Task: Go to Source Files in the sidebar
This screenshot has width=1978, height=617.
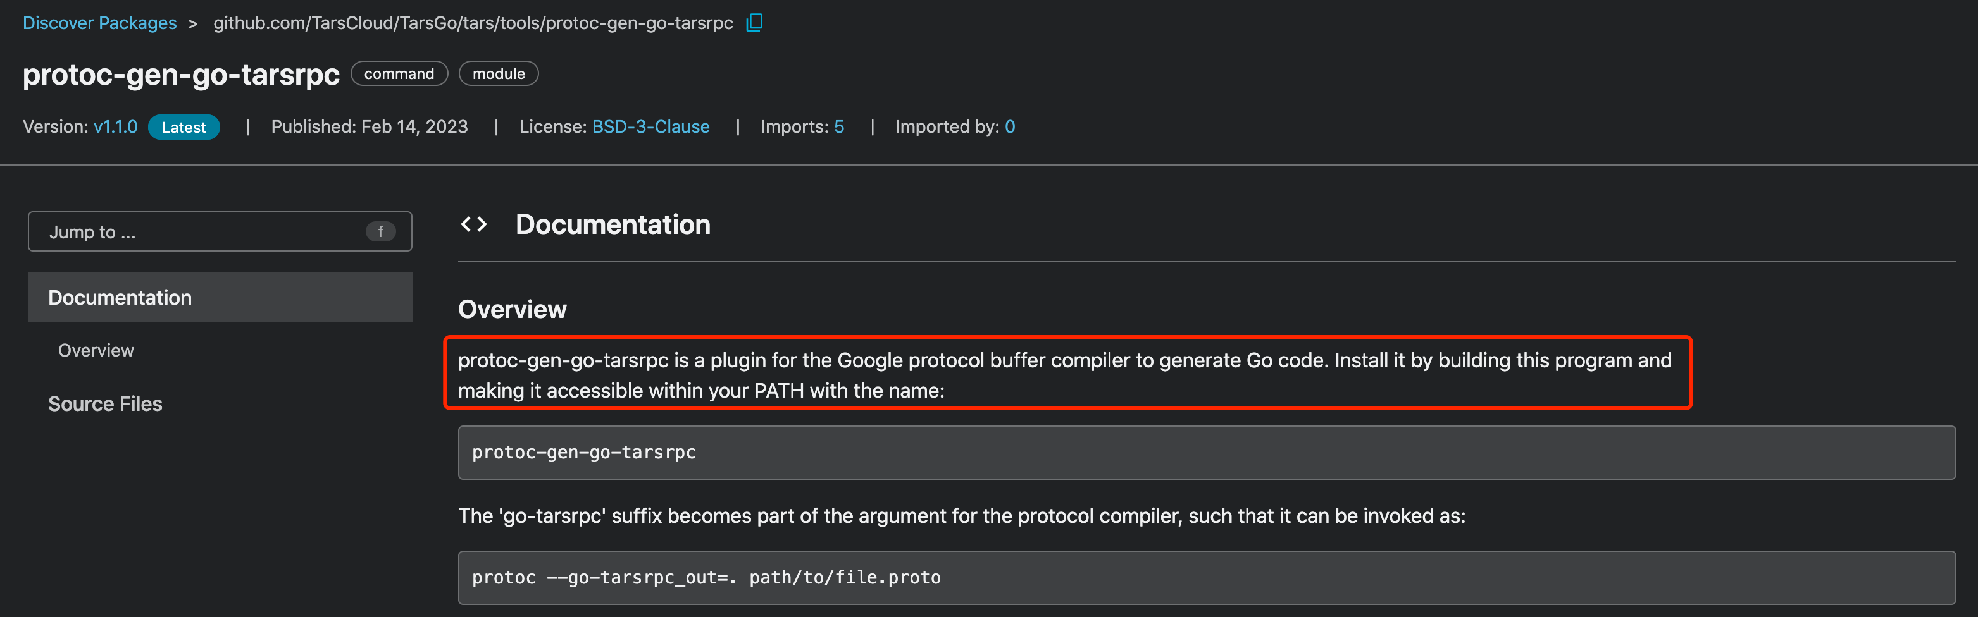Action: [105, 404]
